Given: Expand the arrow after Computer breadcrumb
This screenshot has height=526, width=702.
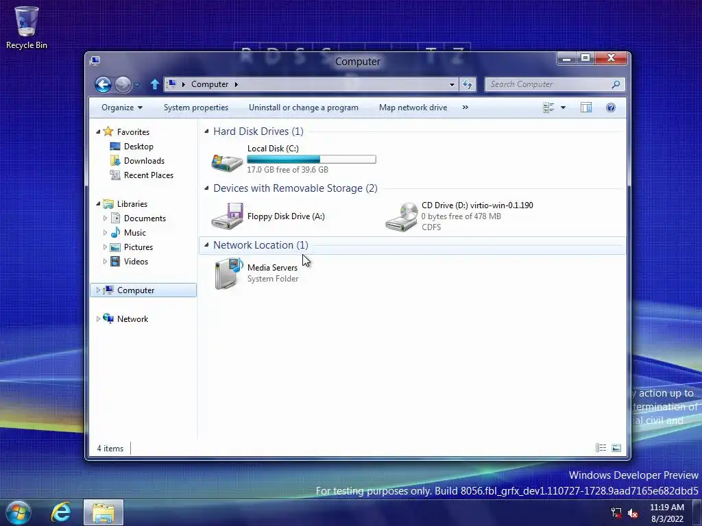Looking at the screenshot, I should click(237, 84).
